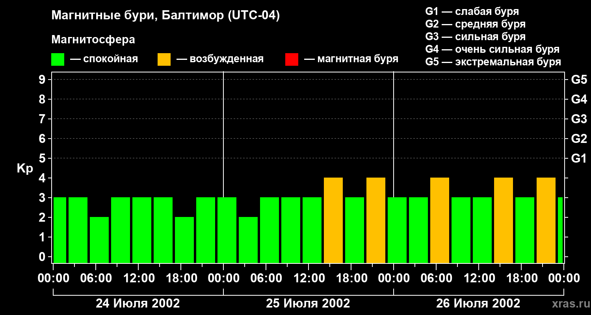Click the orange bar for 21:00–00:00 on 26 Июля
Screen dimensions: 591x315
(x=546, y=220)
